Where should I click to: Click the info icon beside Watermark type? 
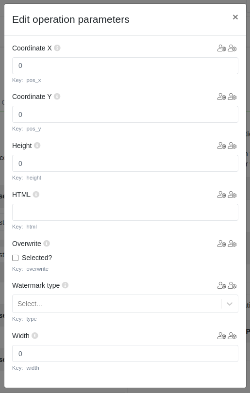pos(65,285)
